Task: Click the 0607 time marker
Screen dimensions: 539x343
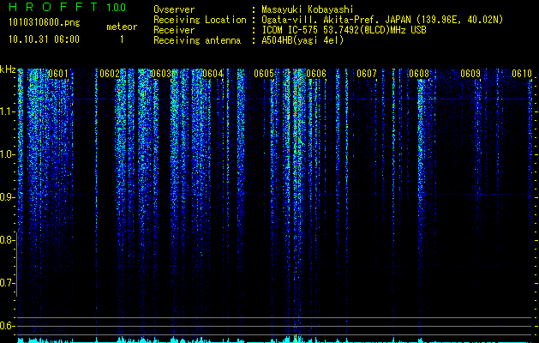Action: point(367,73)
